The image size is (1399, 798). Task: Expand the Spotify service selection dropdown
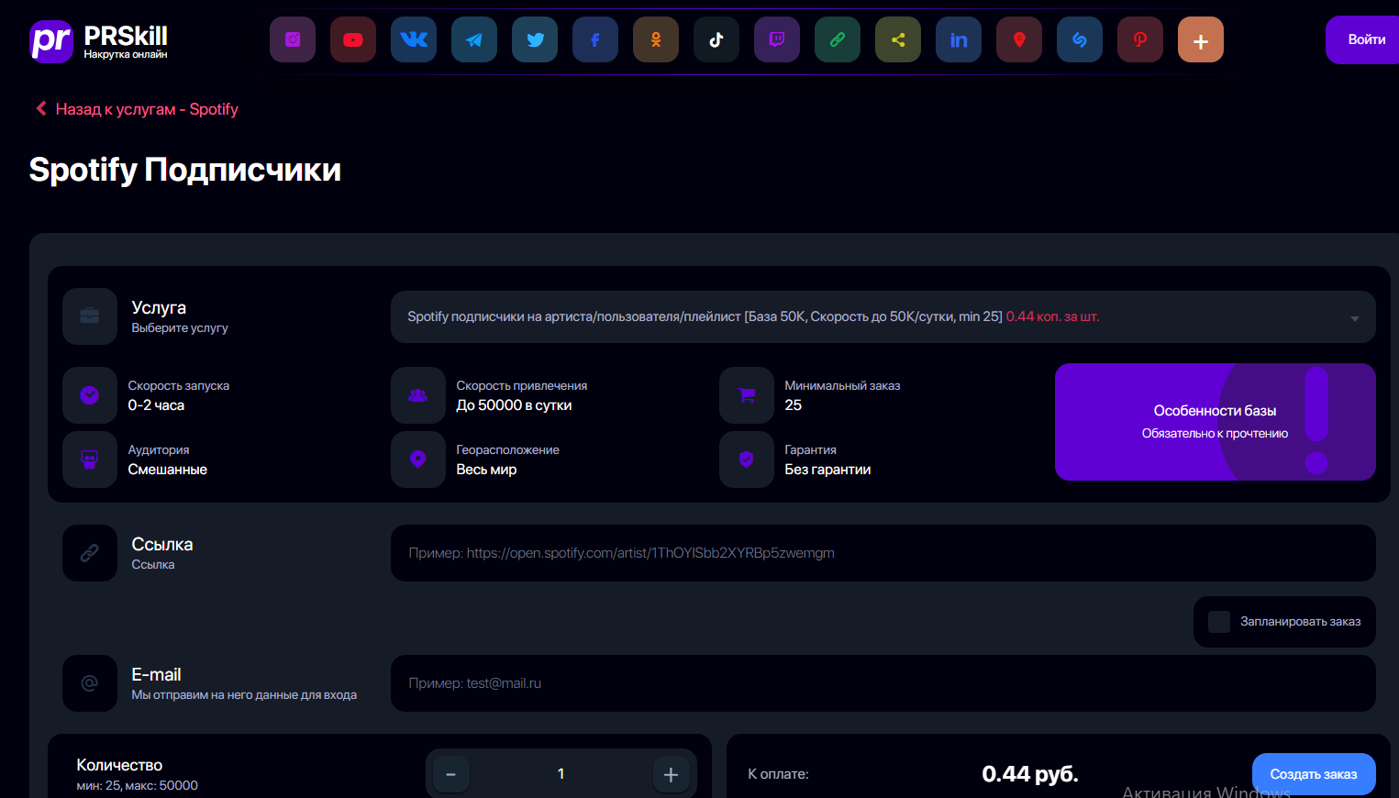coord(883,316)
